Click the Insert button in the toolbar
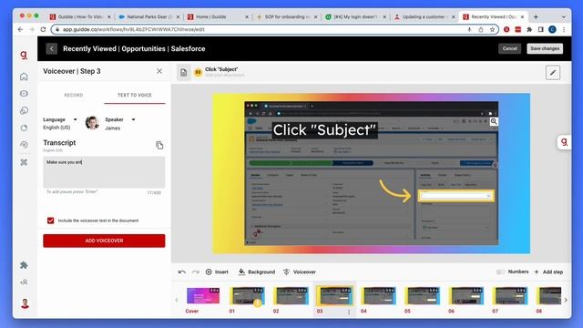The image size is (583, 328). coord(217,272)
